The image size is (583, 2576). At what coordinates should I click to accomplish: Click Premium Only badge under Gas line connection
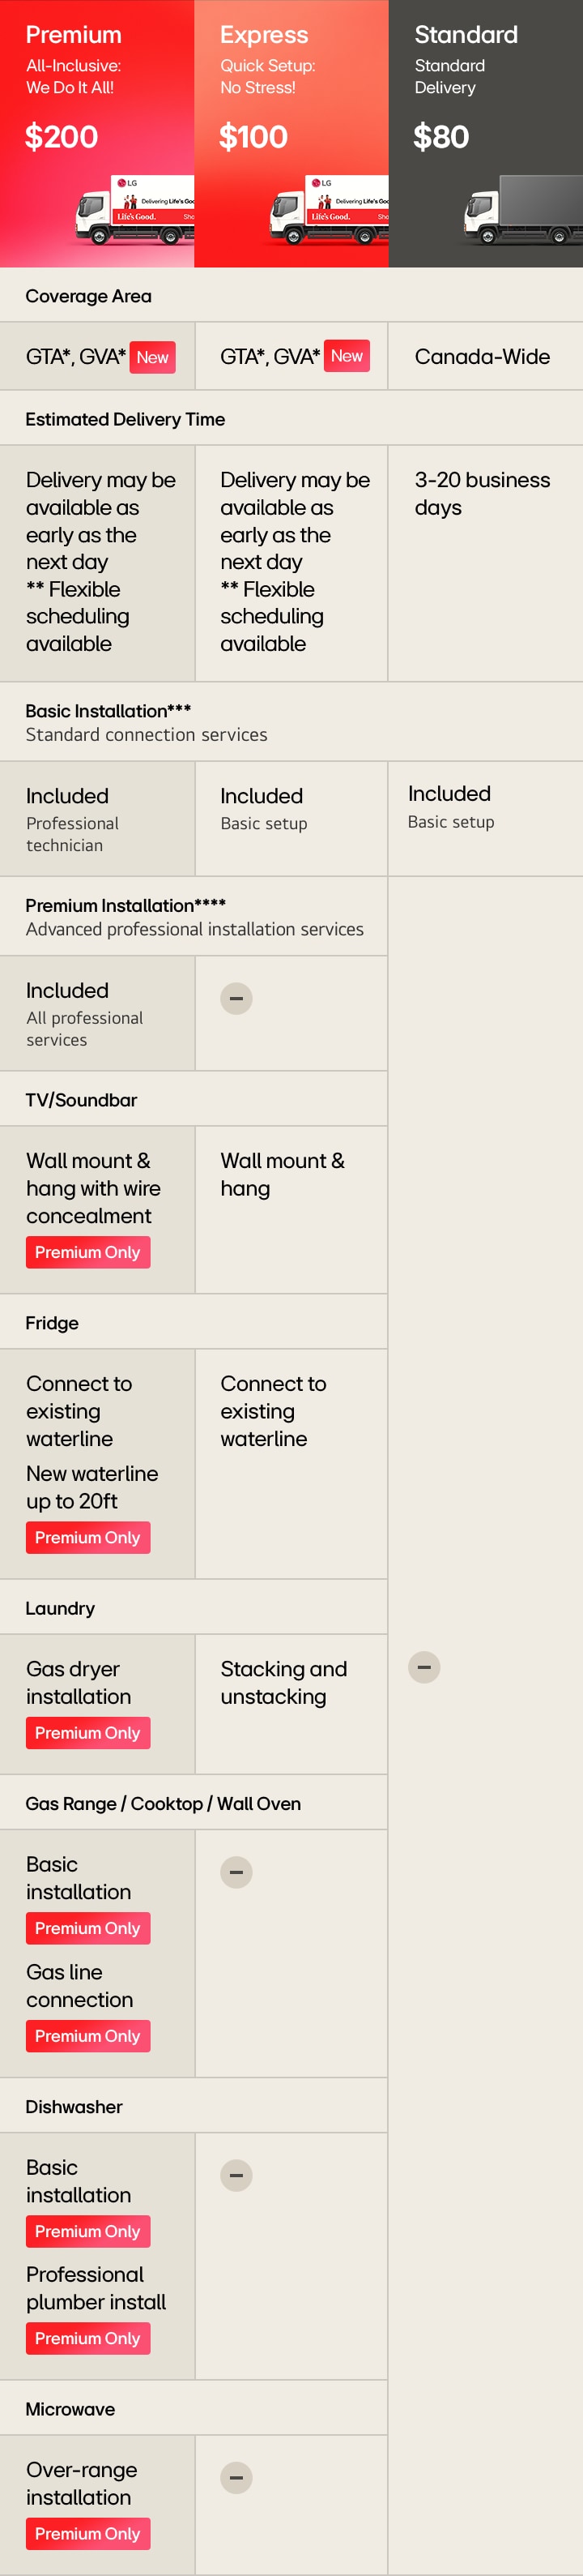pyautogui.click(x=87, y=2036)
